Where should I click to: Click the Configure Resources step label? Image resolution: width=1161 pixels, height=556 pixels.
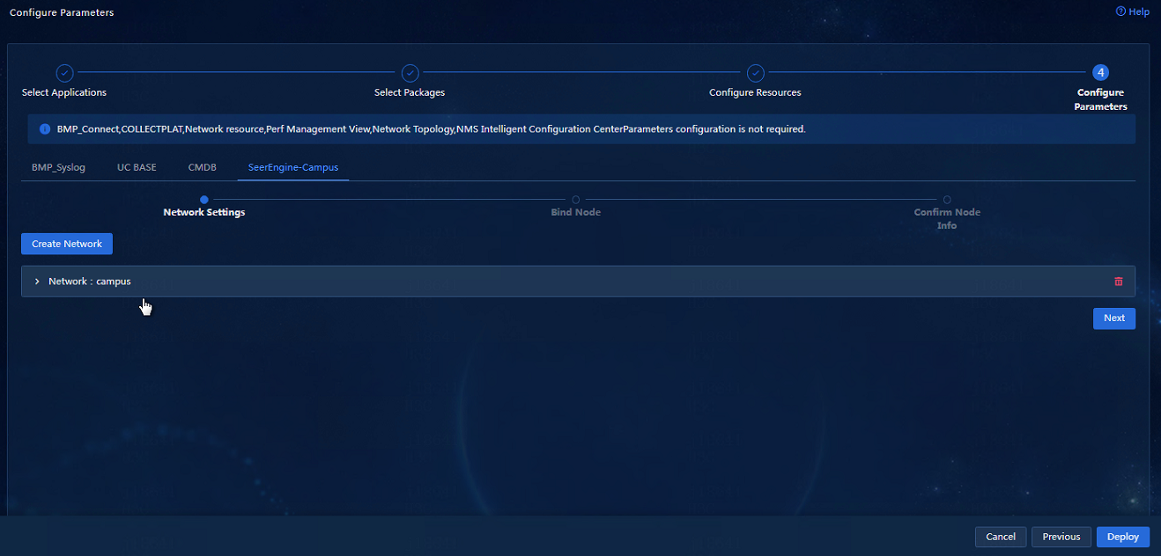coord(755,92)
